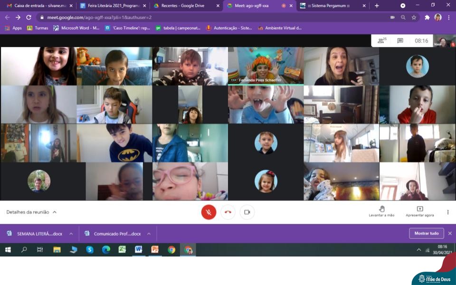Click Apresentar agora screen share icon

click(419, 209)
